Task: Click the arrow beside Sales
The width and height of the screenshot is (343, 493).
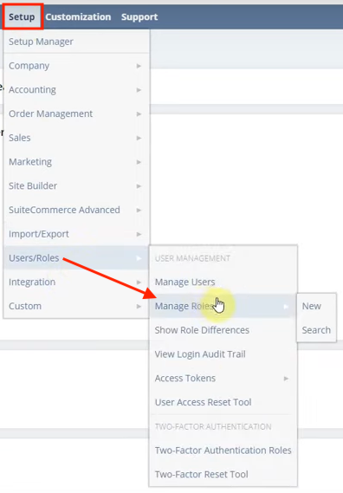Action: (139, 139)
